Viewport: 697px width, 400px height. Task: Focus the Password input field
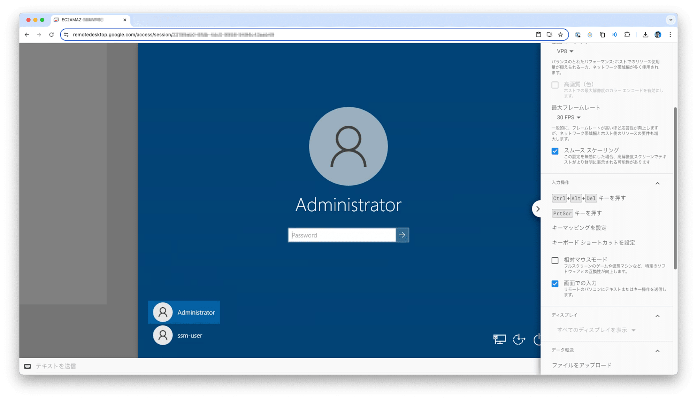[x=342, y=235]
